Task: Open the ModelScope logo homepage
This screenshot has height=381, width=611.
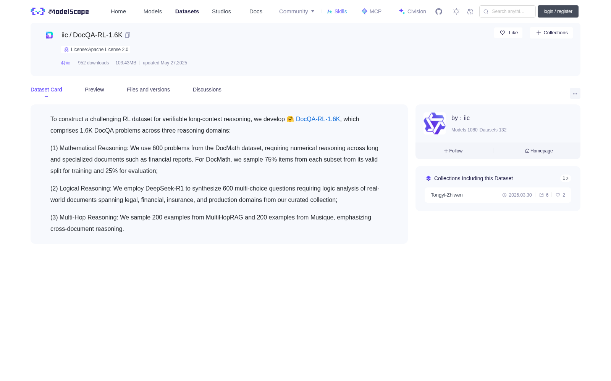Action: [x=60, y=11]
